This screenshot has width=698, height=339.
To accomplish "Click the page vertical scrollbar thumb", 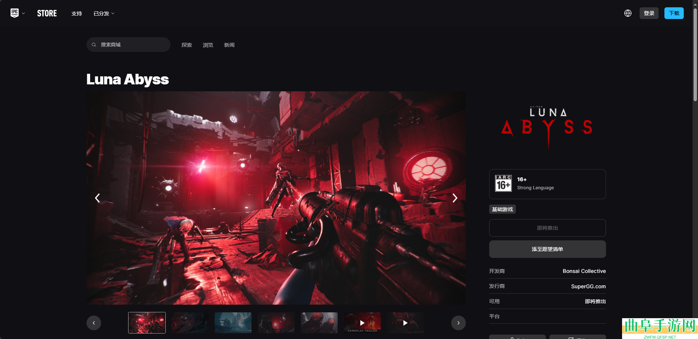I will coord(695,55).
